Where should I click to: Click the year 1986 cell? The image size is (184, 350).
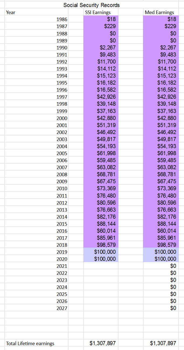click(62, 19)
